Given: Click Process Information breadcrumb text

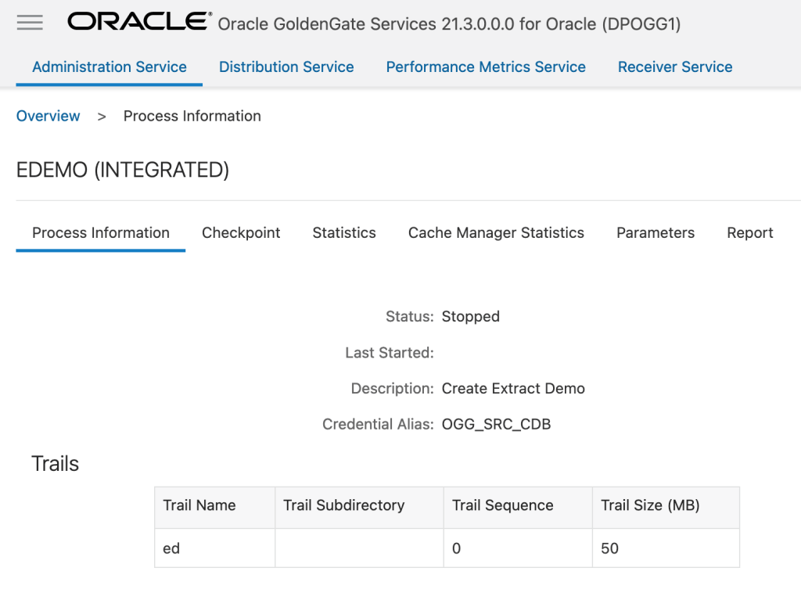Looking at the screenshot, I should tap(192, 116).
